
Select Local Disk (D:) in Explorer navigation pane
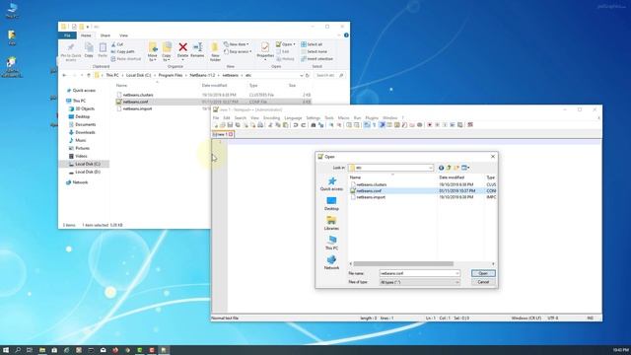coord(88,172)
